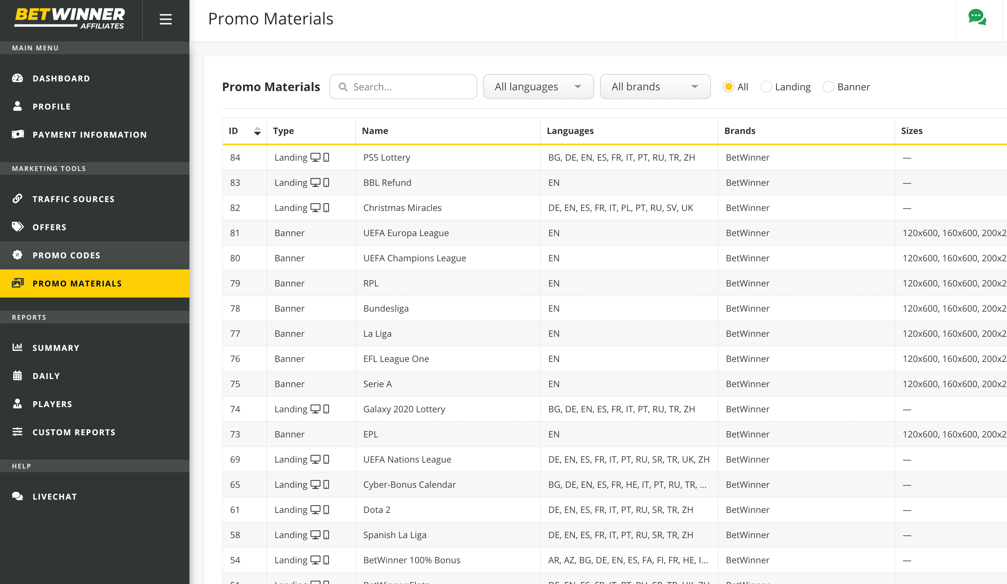Open the All languages dropdown
Image resolution: width=1007 pixels, height=584 pixels.
tap(538, 87)
